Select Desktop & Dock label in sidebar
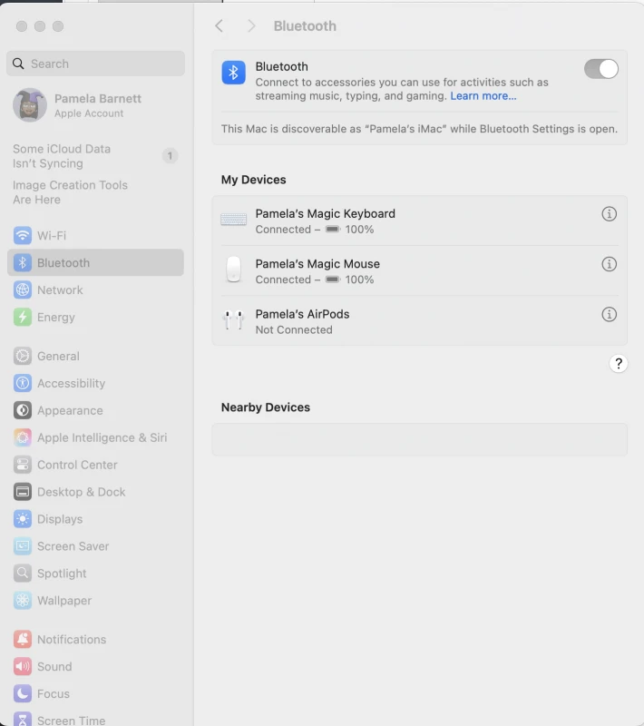Image resolution: width=644 pixels, height=726 pixels. pyautogui.click(x=81, y=492)
